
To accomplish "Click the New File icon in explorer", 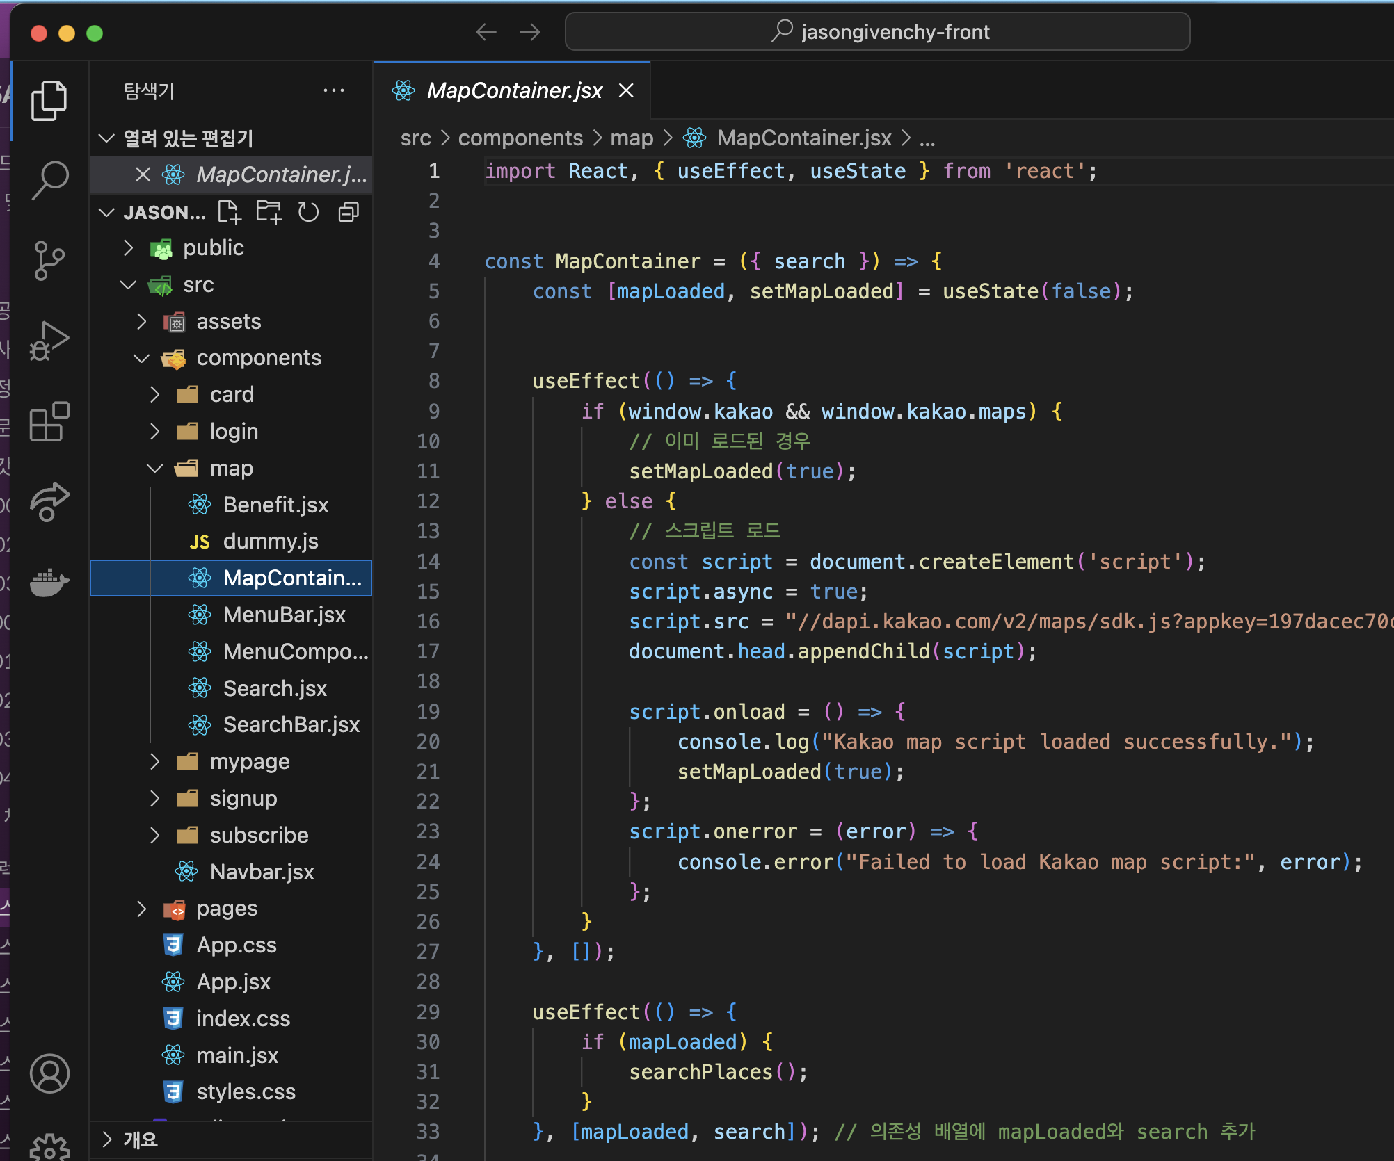I will (229, 212).
